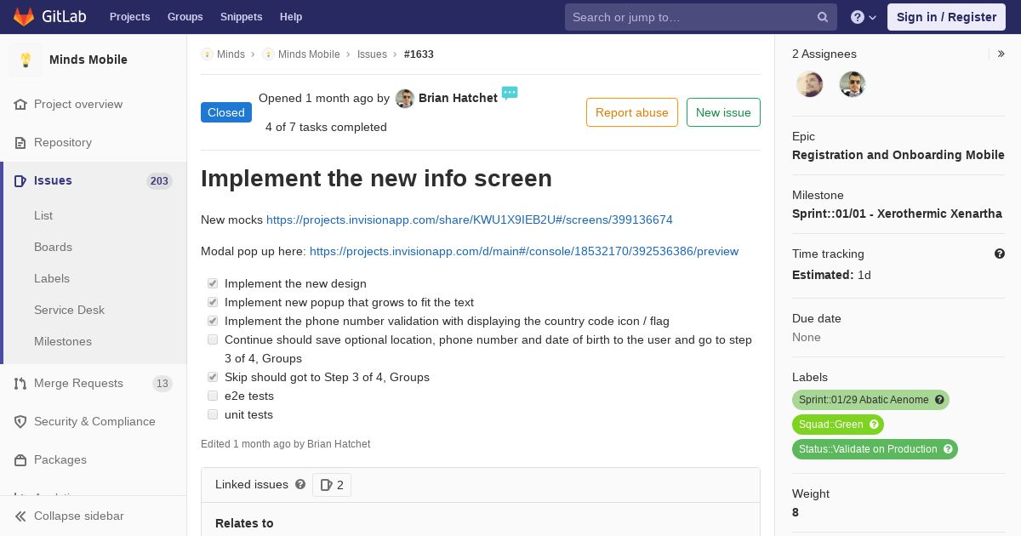Click the second assignee avatar with sunglasses
This screenshot has width=1021, height=536.
[852, 84]
